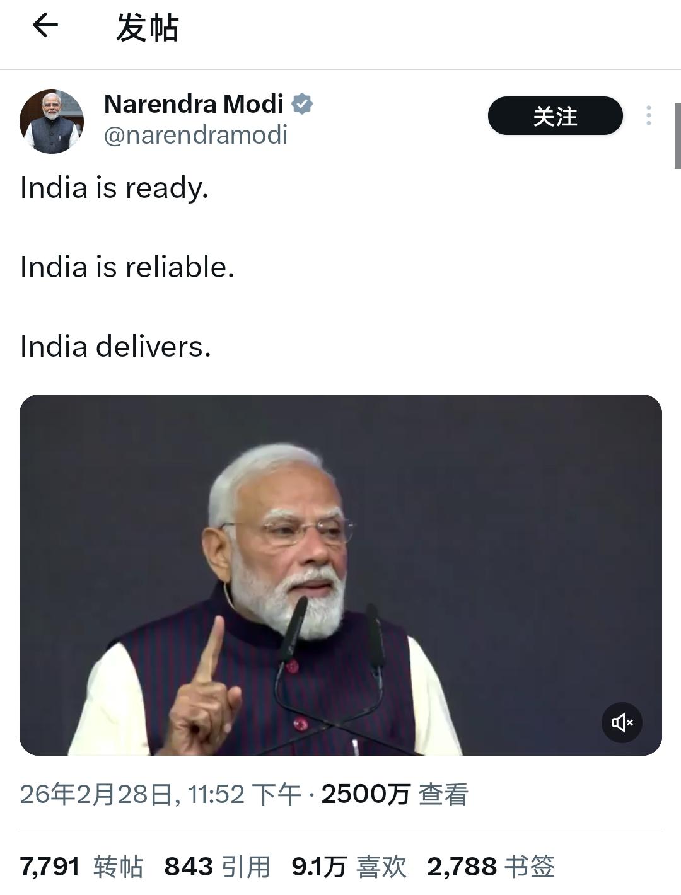Select the text "India is ready."

coord(114,188)
